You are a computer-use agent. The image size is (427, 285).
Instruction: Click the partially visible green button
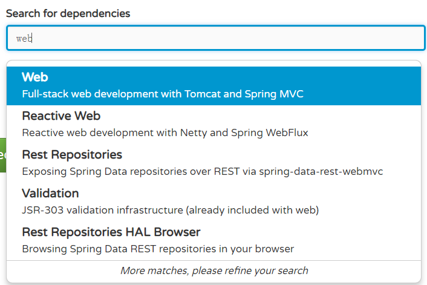2,155
